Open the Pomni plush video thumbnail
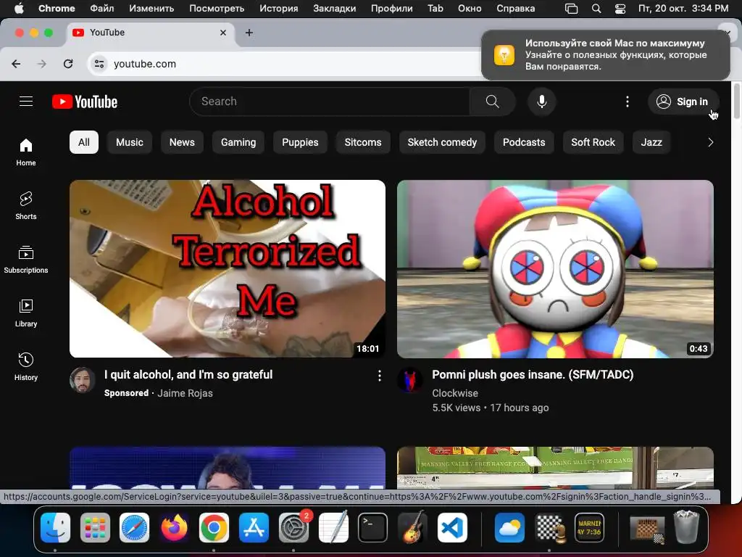The image size is (742, 557). point(555,268)
